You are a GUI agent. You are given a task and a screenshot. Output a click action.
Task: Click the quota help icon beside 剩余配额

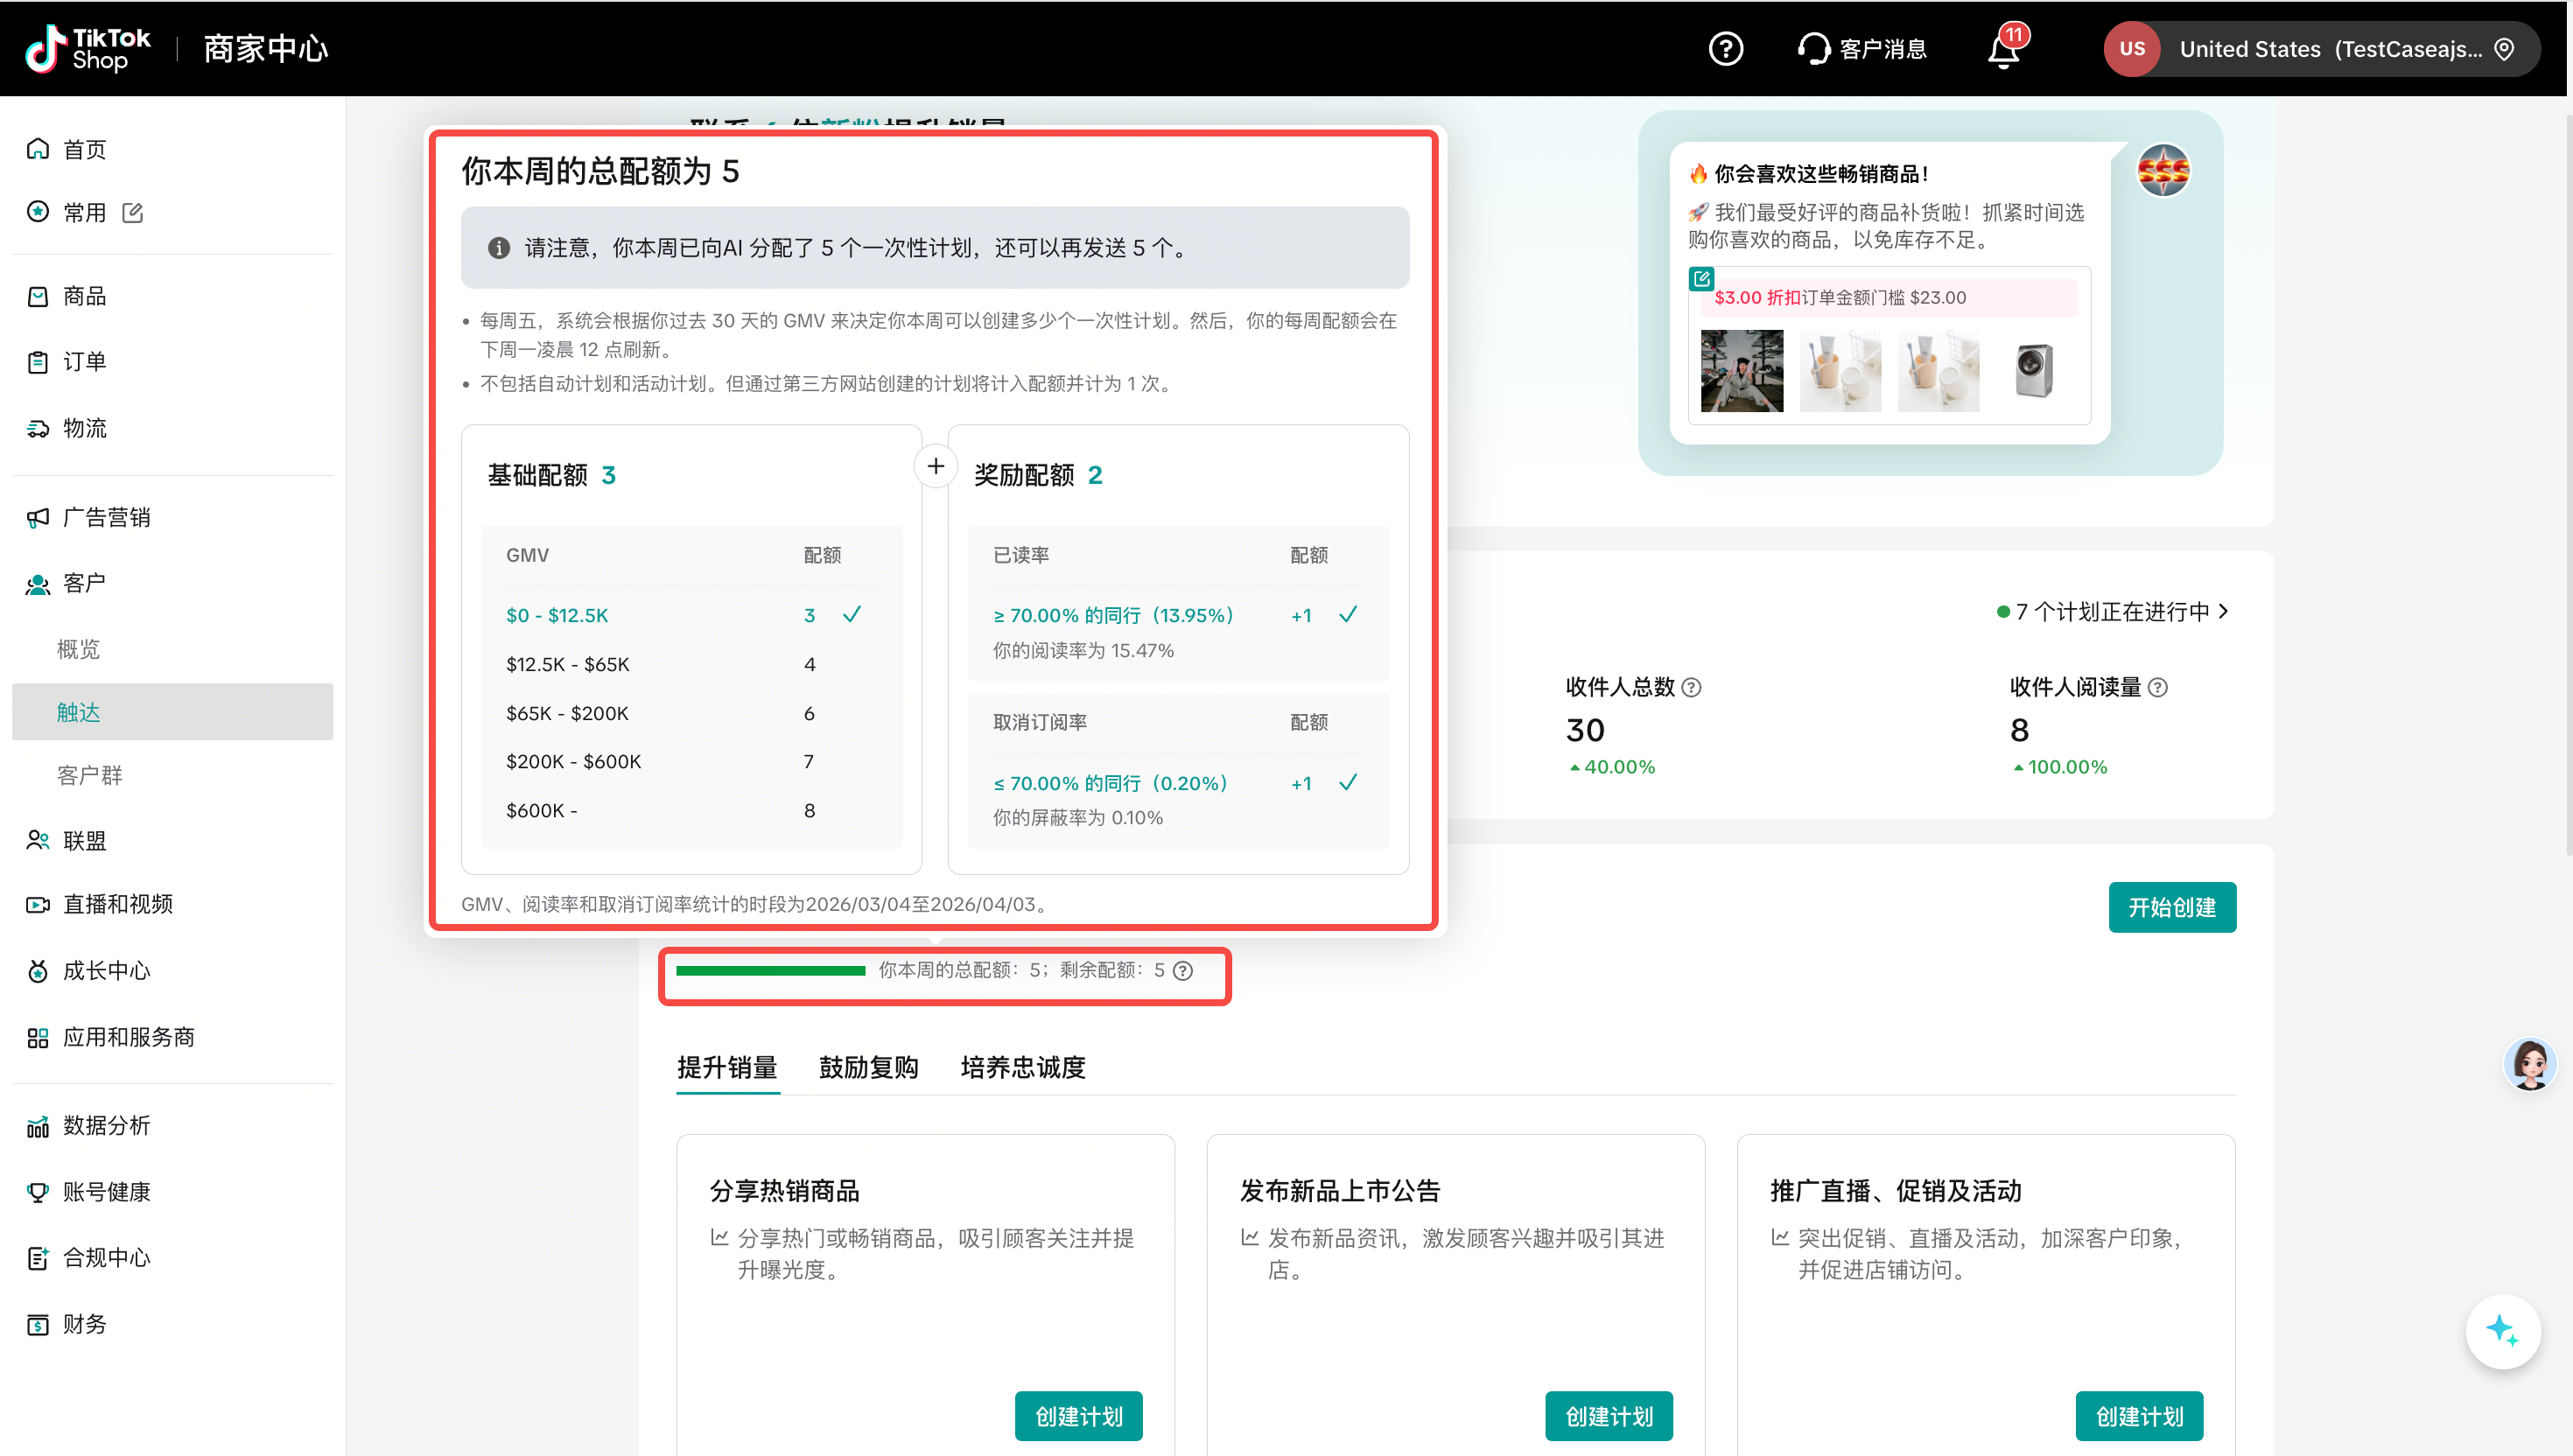(1183, 970)
